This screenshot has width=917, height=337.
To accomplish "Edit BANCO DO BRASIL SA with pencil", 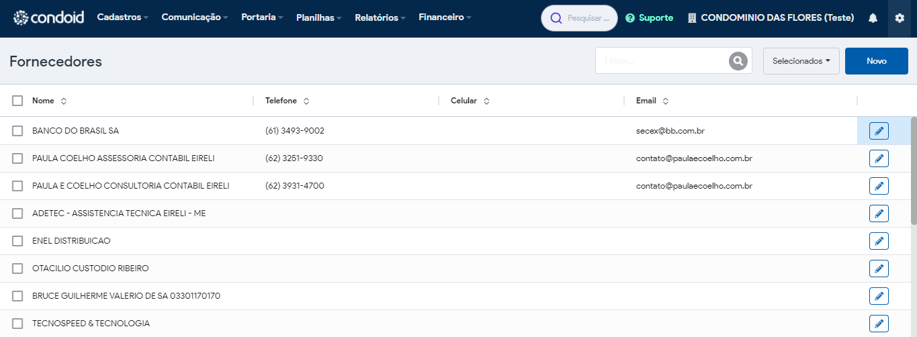I will [879, 131].
